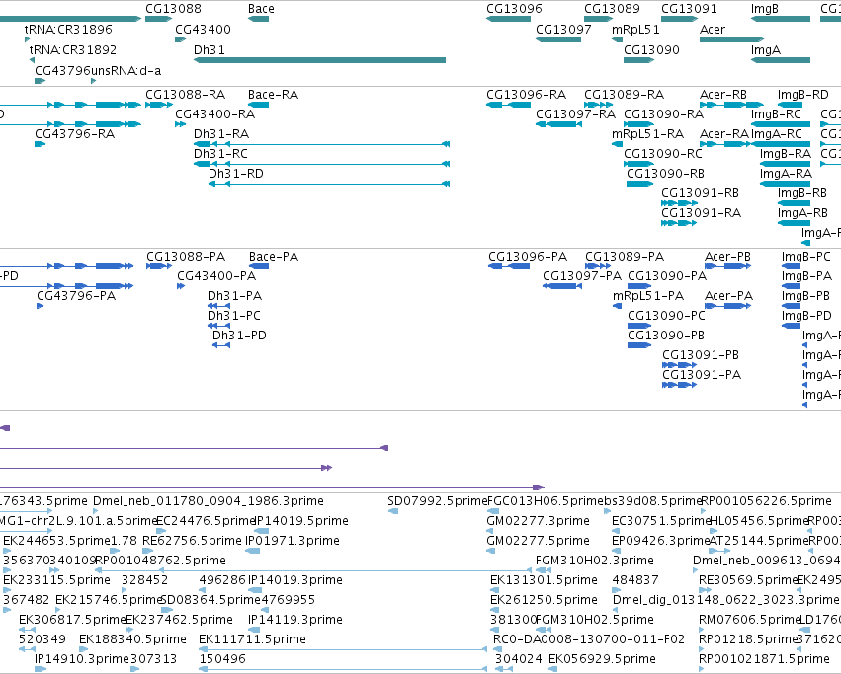Open the Dh31 gene feature
This screenshot has width=841, height=674.
click(x=319, y=60)
